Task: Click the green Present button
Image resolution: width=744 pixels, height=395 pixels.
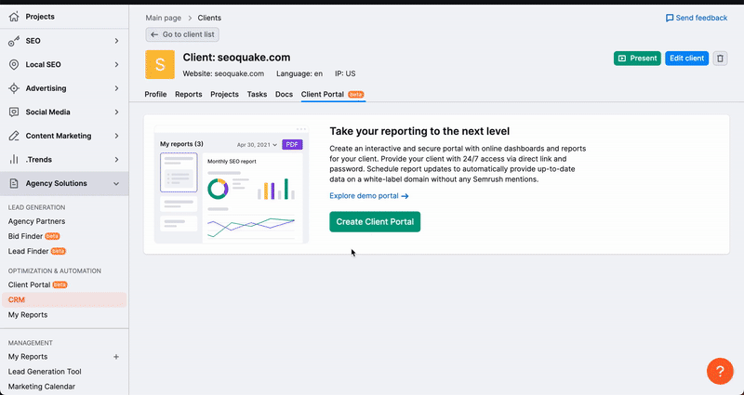Action: click(x=637, y=59)
